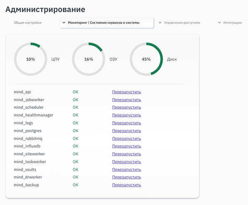
Task: Click the mind_drworker service name
Action: pos(28,177)
